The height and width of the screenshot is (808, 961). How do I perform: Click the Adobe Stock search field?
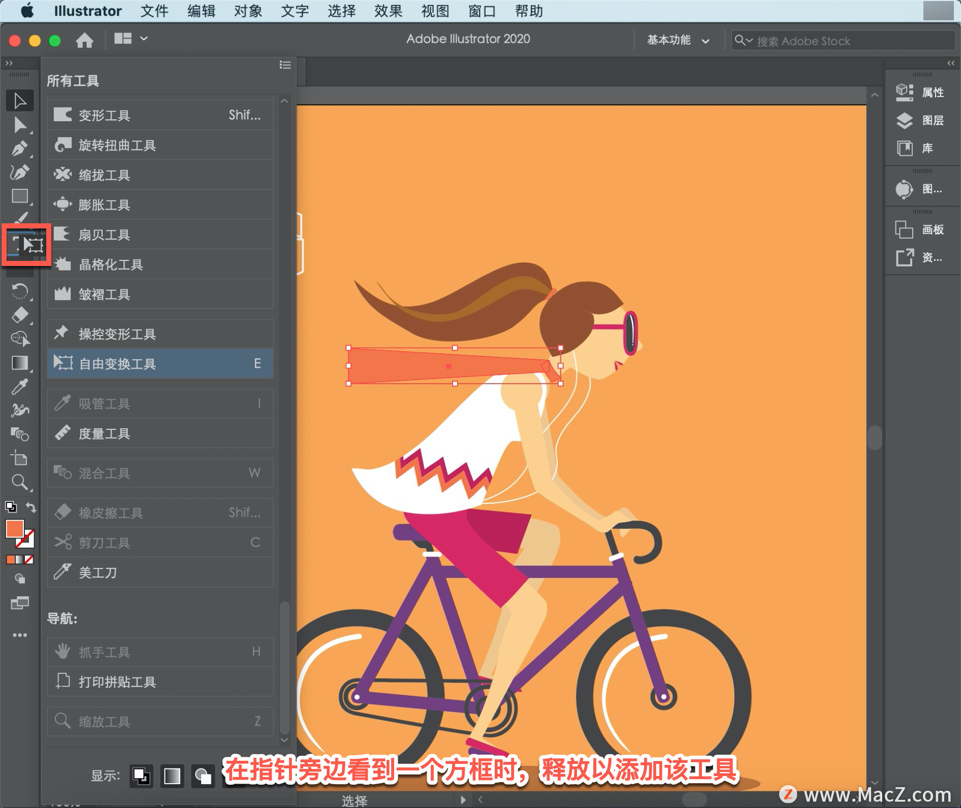click(x=843, y=41)
